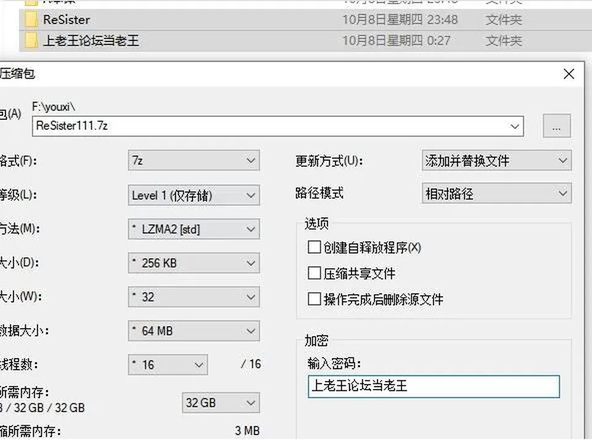
Task: Open the 相对路径 path mode dropdown
Action: [496, 194]
